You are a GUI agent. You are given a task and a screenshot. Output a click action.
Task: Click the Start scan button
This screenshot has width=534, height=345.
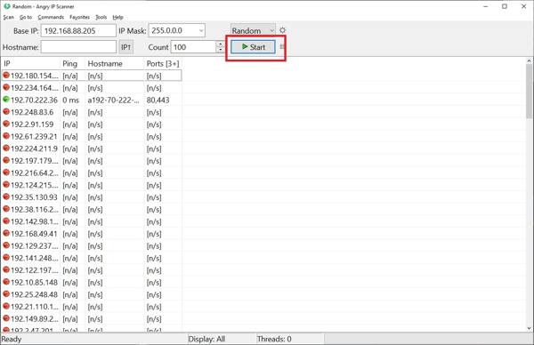pos(253,47)
